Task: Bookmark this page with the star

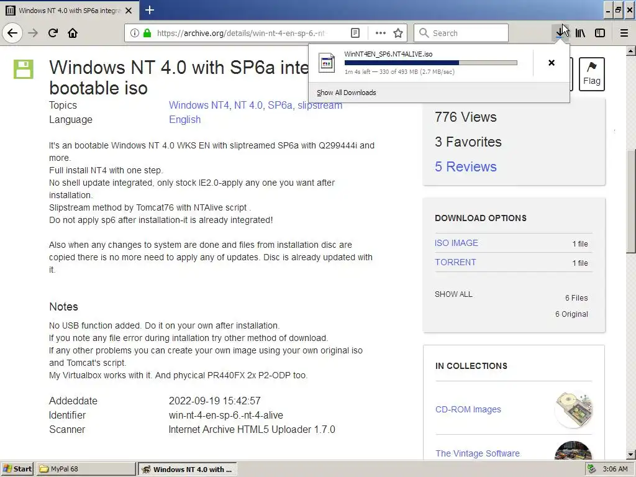Action: 398,33
